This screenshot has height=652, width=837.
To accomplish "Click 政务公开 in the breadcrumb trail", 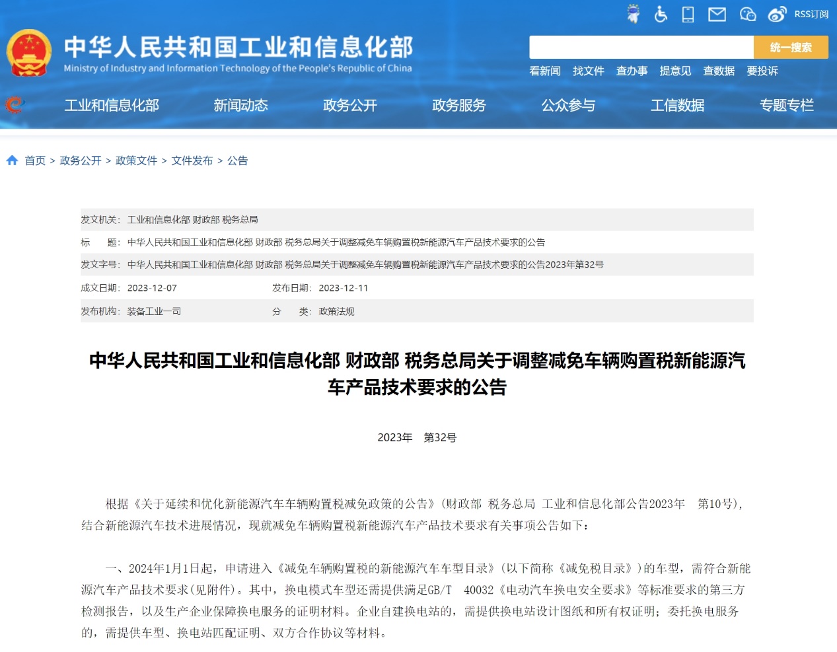I will pos(81,161).
